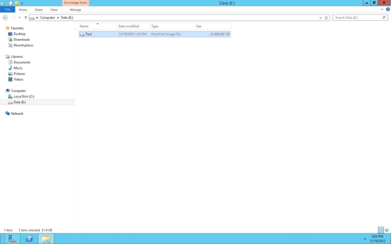Open the recent locations dropdown arrow
This screenshot has width=391, height=244.
20,17
